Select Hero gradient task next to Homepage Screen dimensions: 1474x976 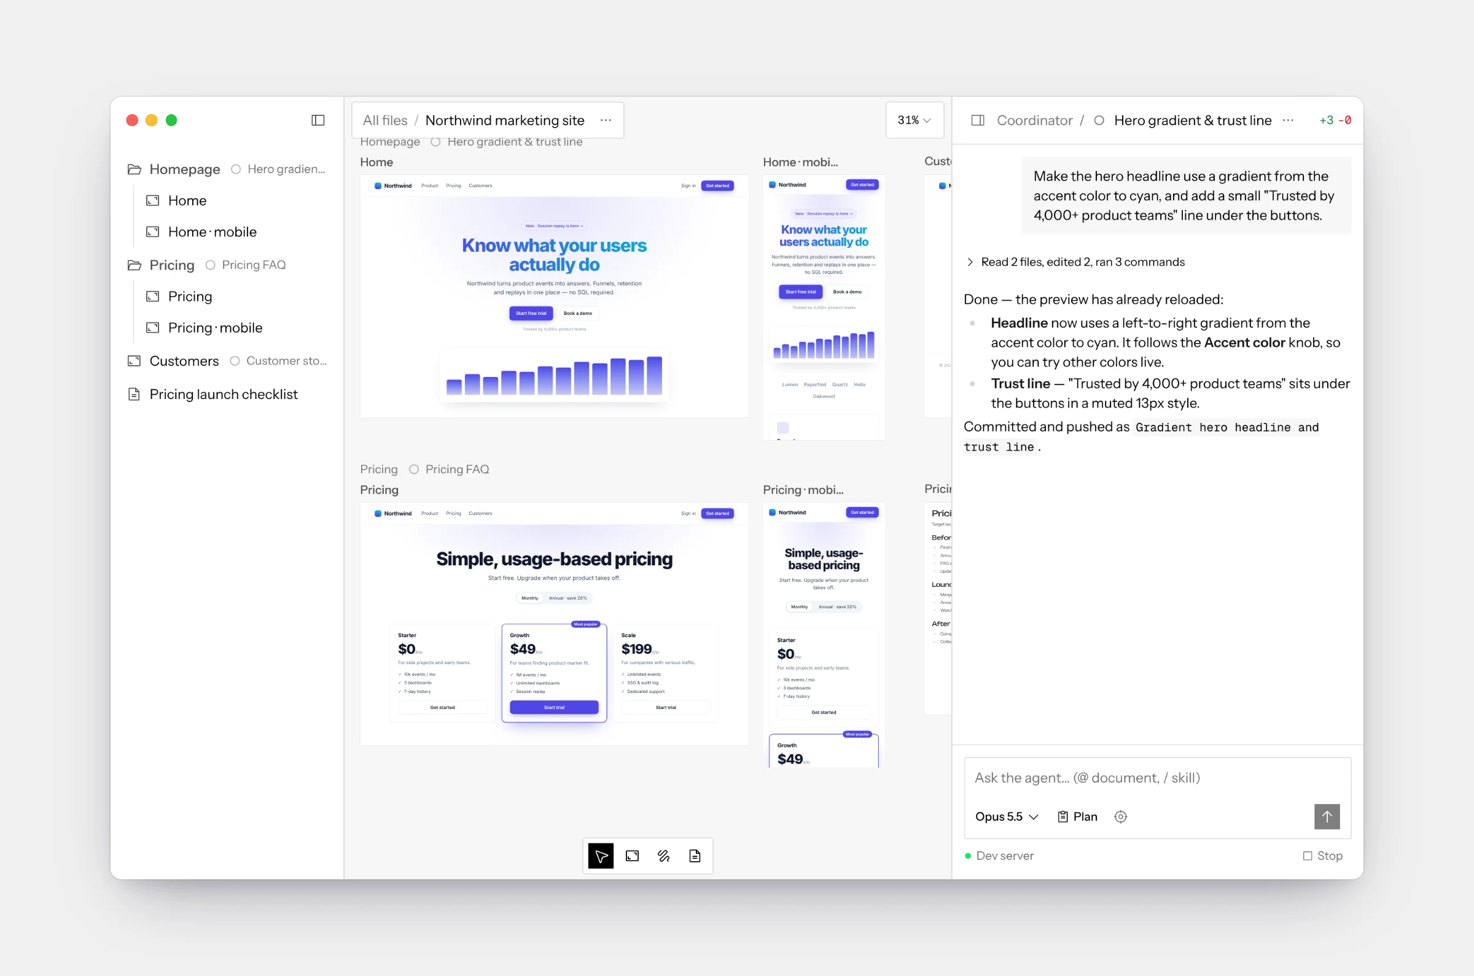pos(278,169)
